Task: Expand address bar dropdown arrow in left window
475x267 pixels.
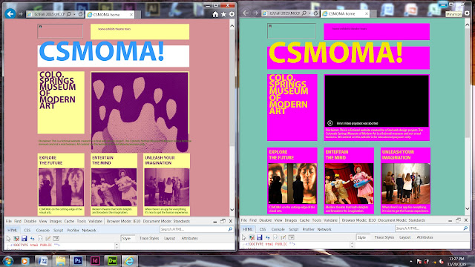Action: click(x=74, y=14)
